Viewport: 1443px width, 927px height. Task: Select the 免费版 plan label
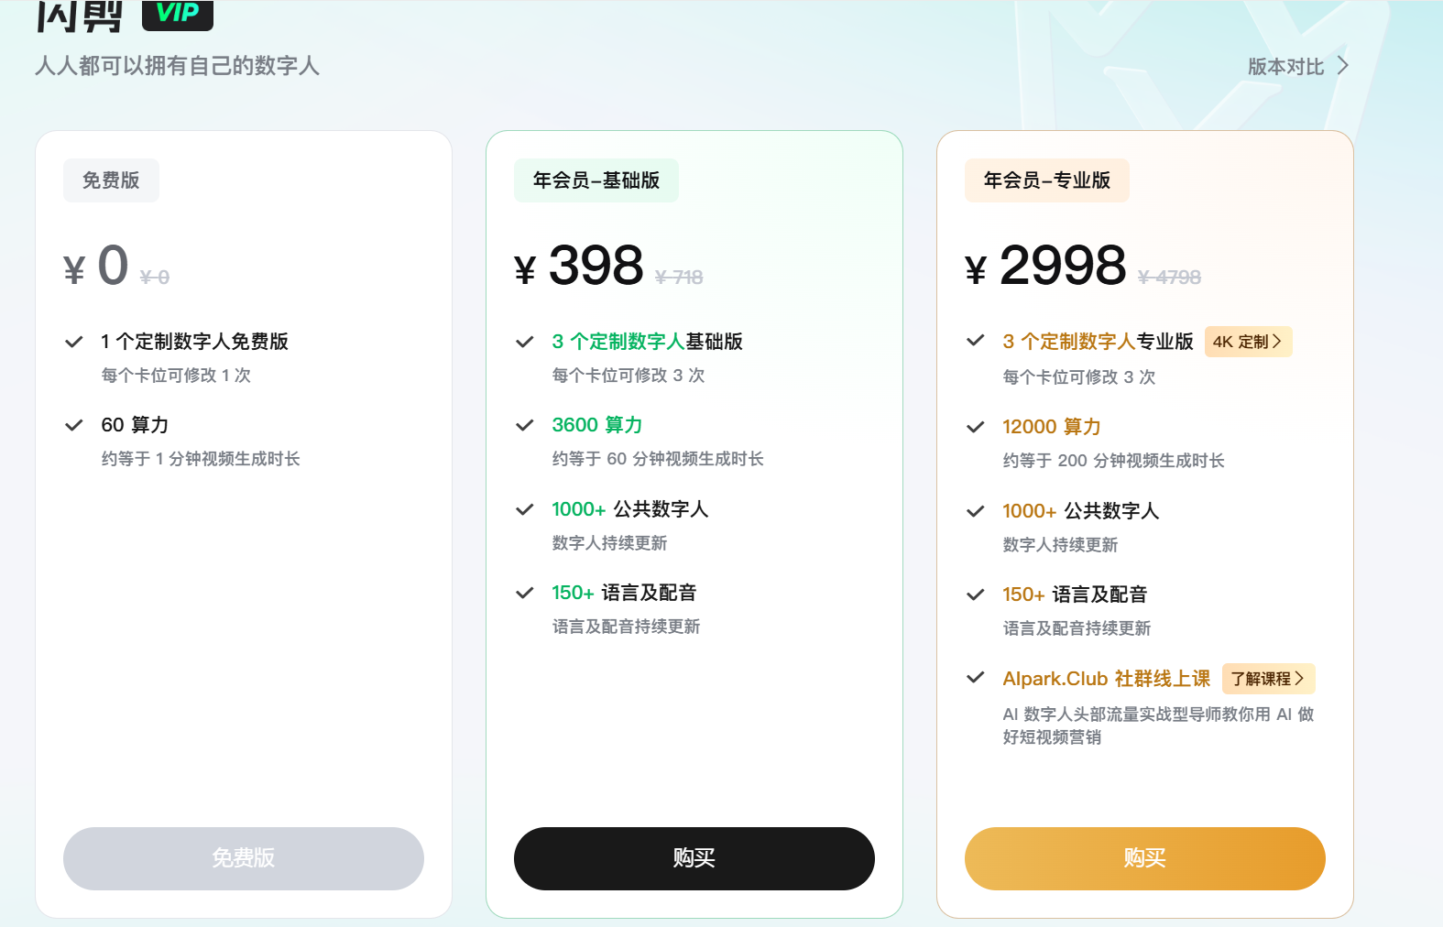pyautogui.click(x=111, y=180)
